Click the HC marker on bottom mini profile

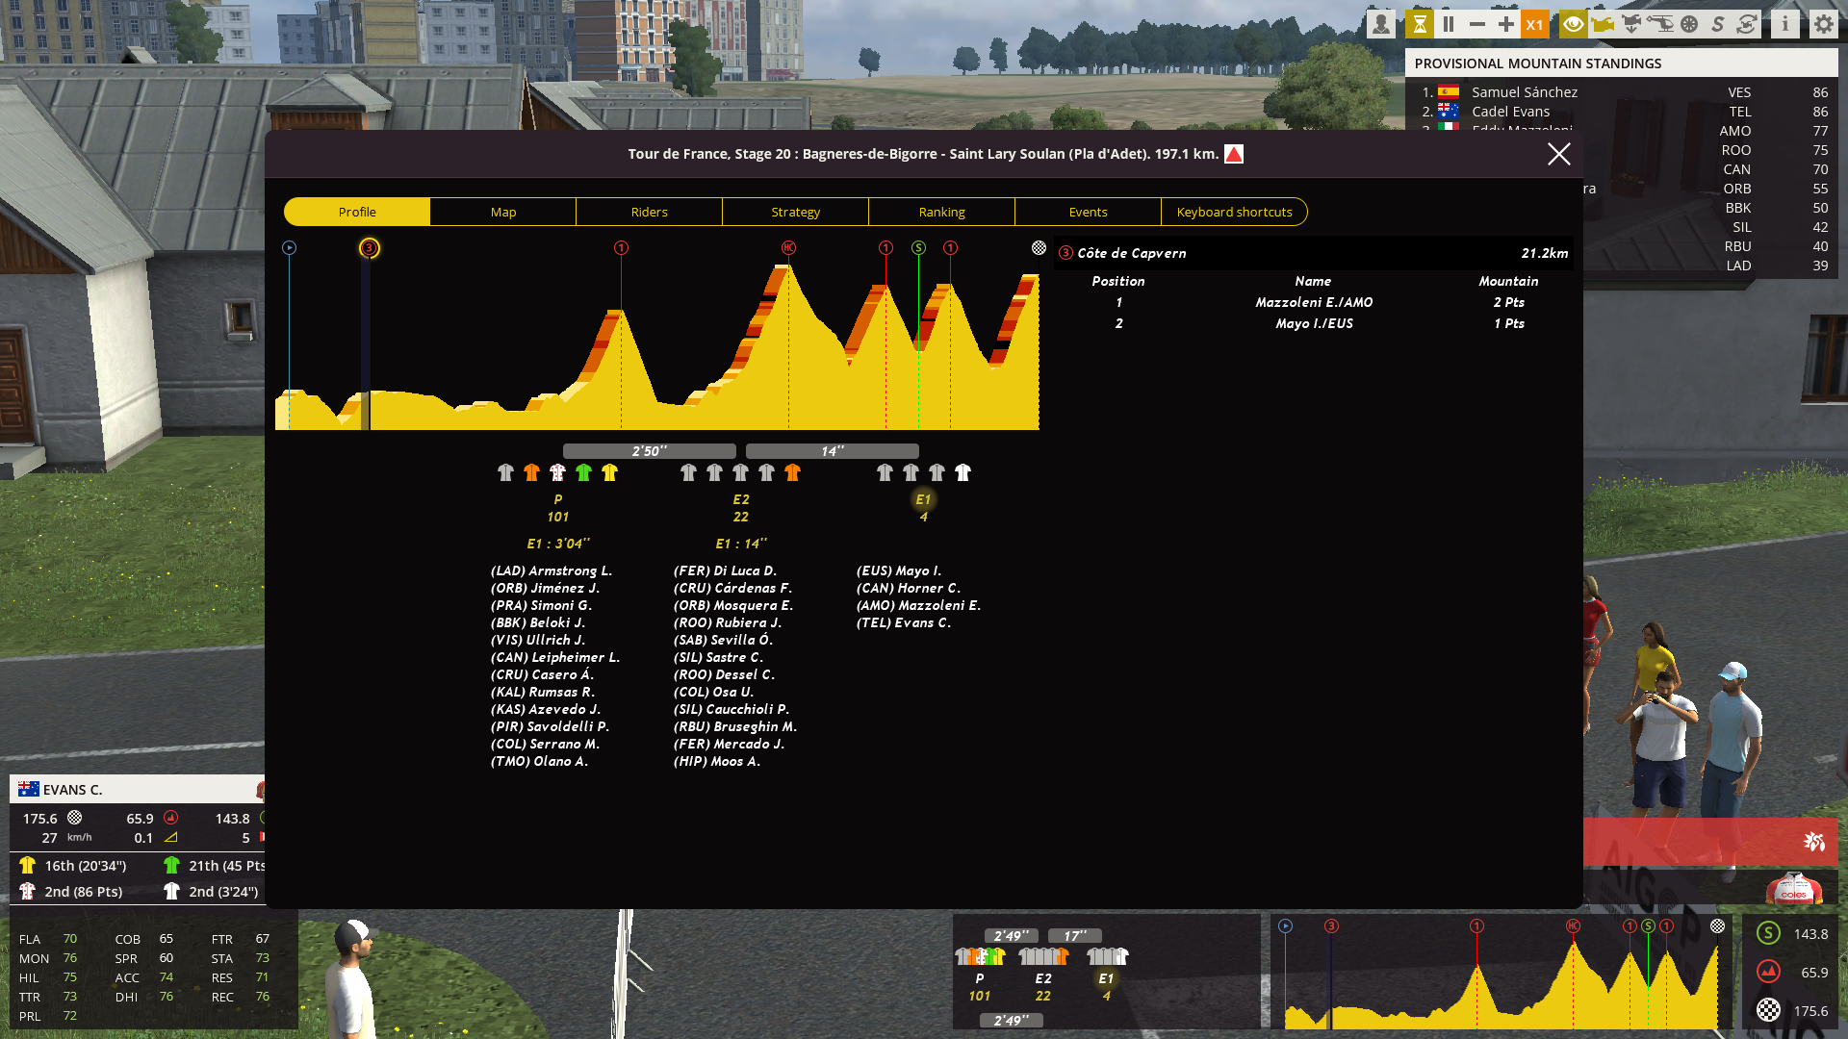tap(1573, 926)
